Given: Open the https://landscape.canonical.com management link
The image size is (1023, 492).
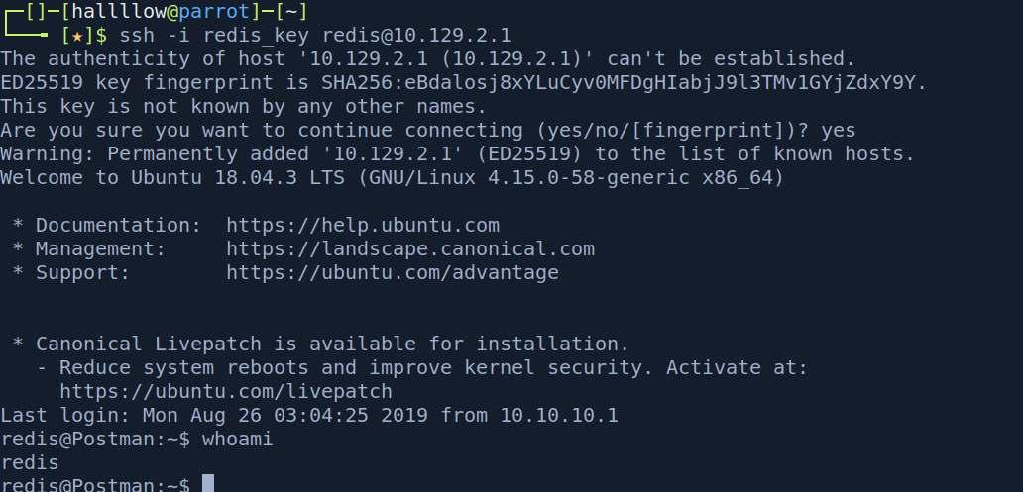Looking at the screenshot, I should [x=410, y=248].
